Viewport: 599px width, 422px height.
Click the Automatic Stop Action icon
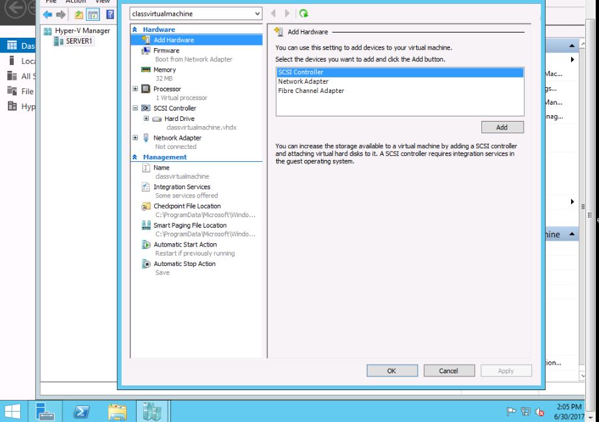146,264
